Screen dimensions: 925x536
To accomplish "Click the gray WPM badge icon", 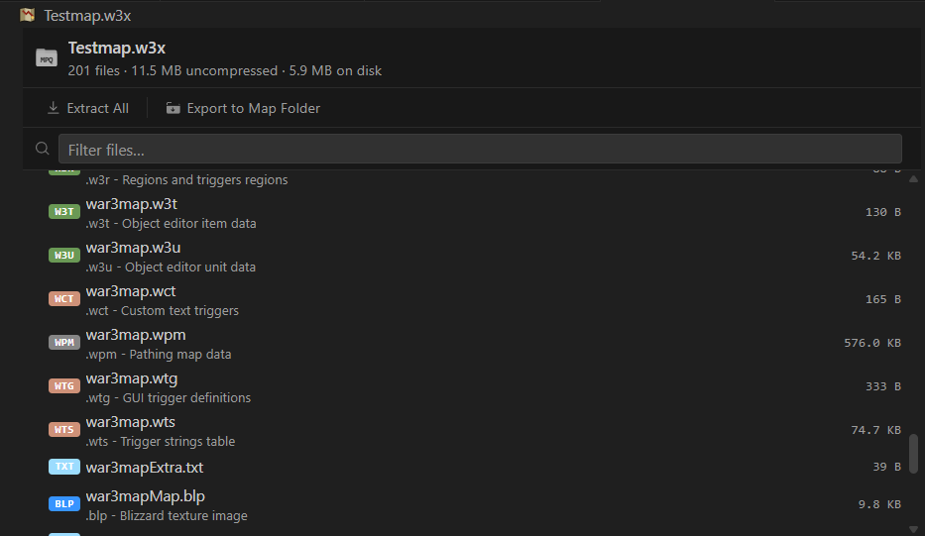I will coord(64,343).
